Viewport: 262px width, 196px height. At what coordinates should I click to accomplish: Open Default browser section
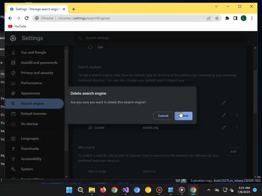click(34, 114)
